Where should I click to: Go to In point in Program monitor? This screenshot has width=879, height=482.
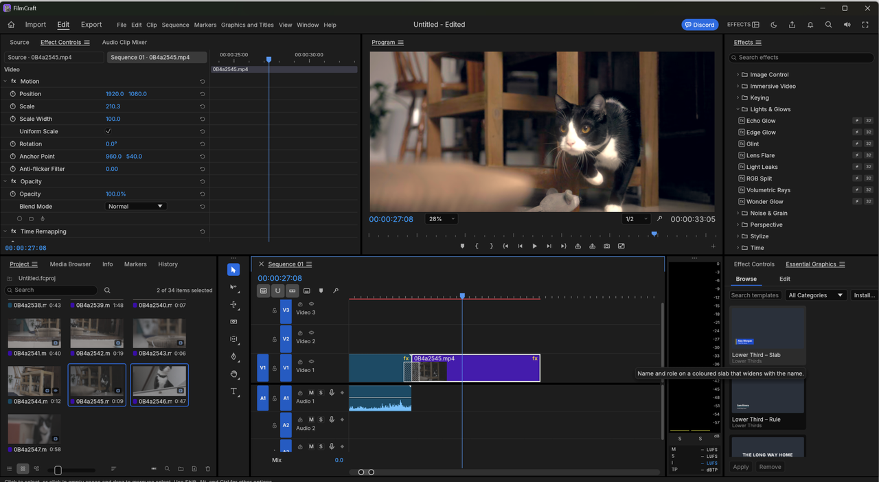point(505,246)
